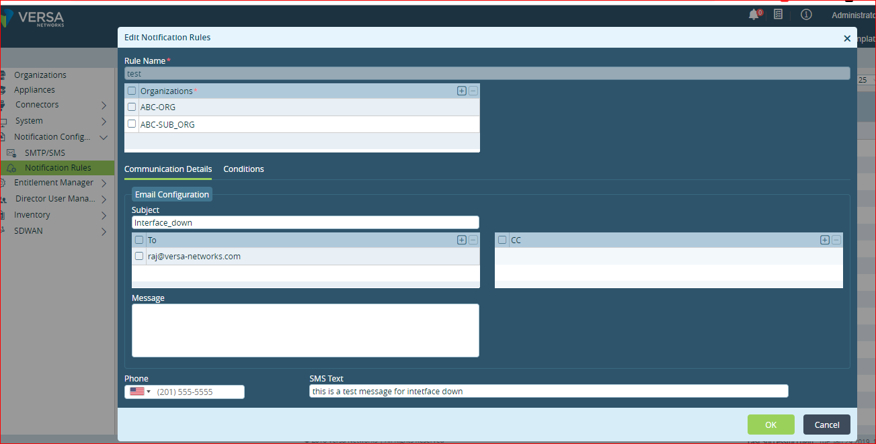This screenshot has height=444, width=876.
Task: Click the notification bell icon
Action: pyautogui.click(x=754, y=15)
